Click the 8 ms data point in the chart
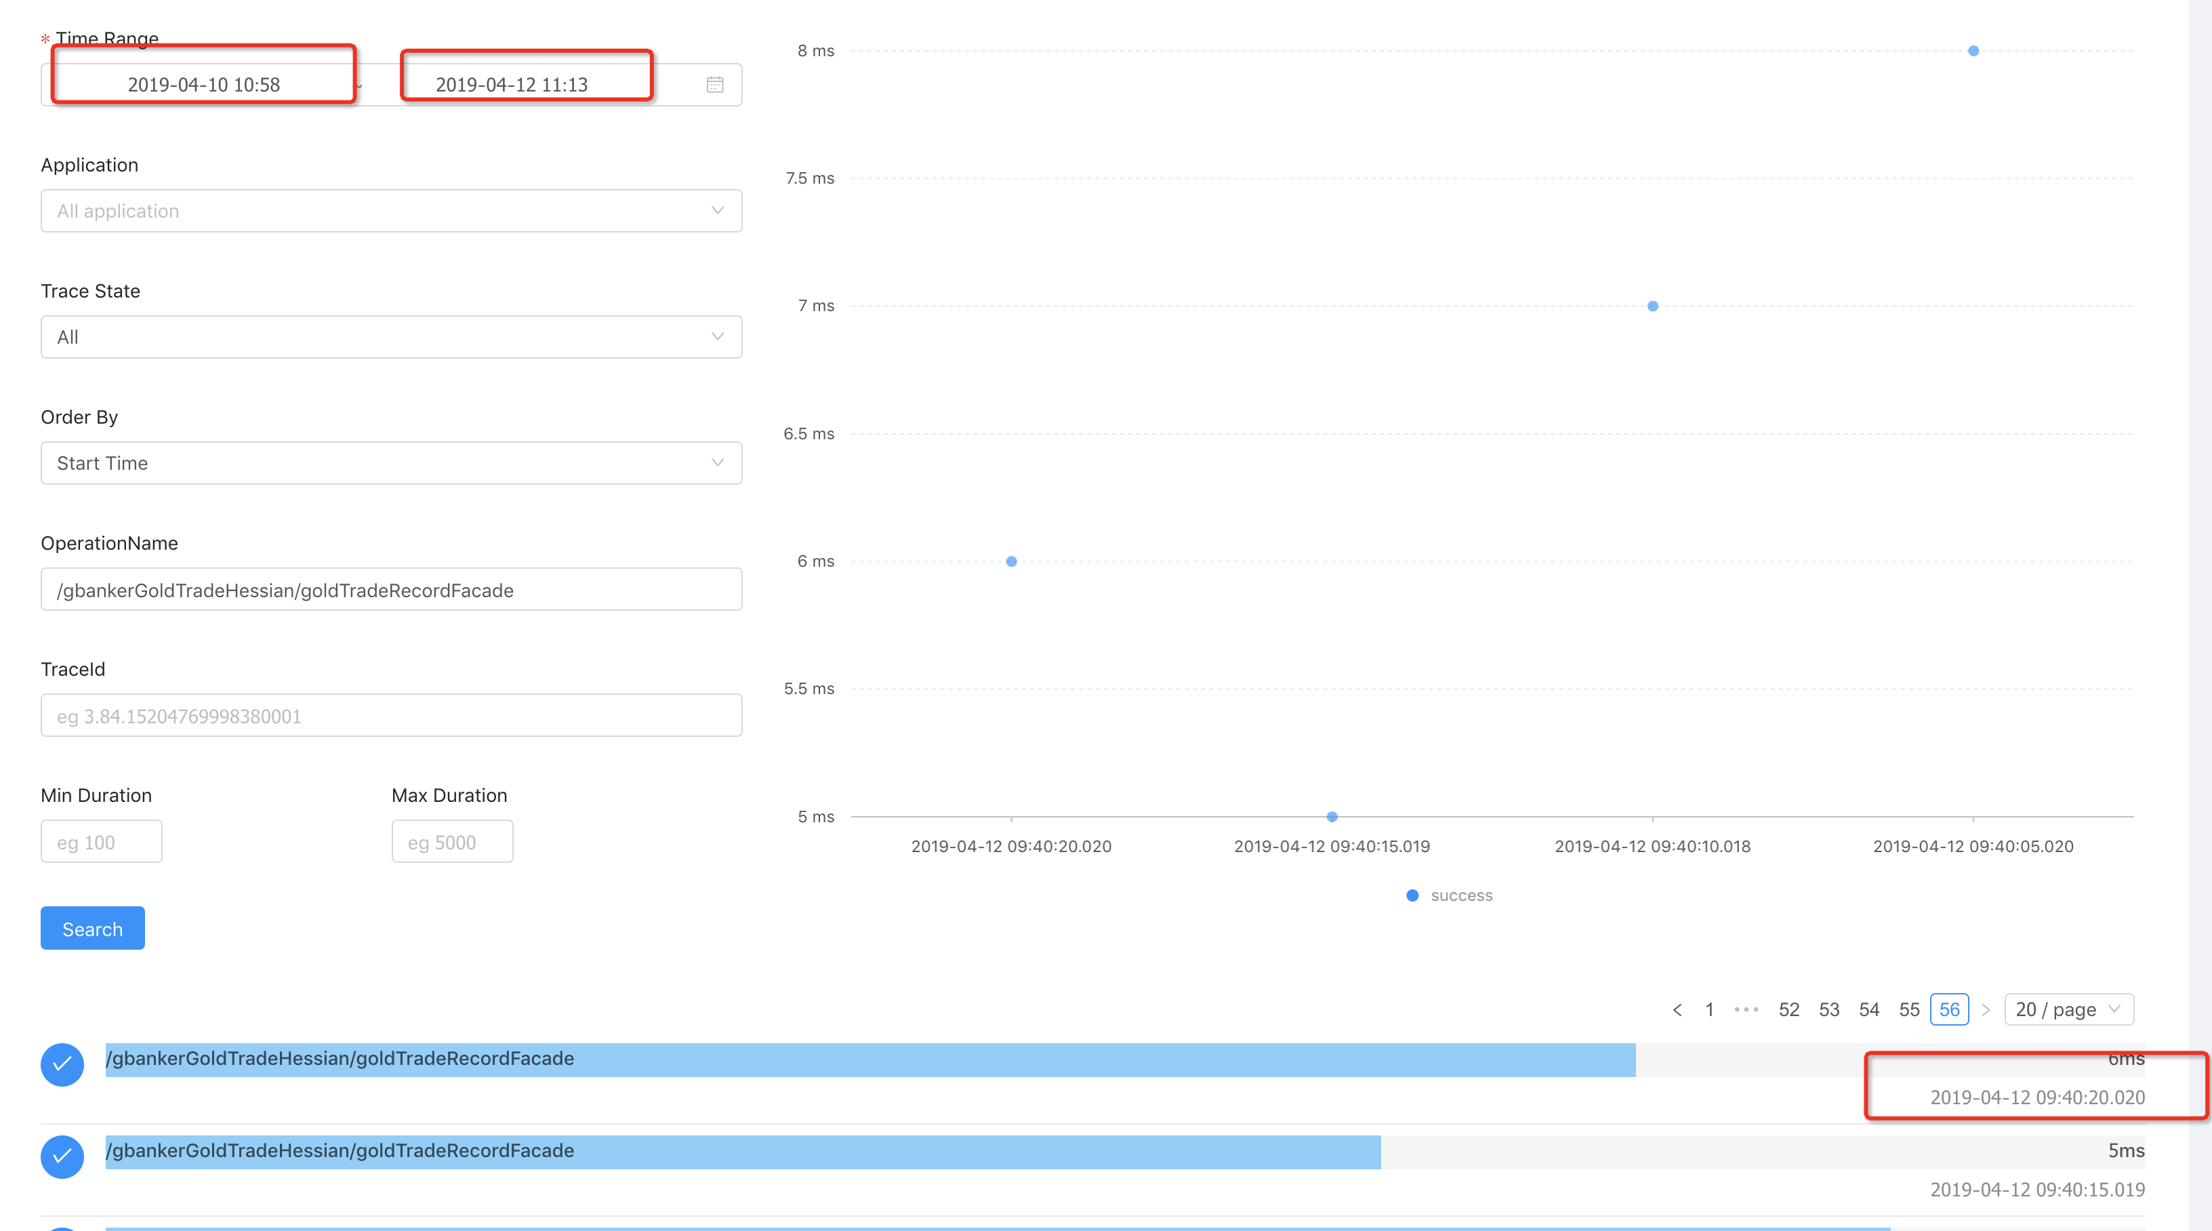Image resolution: width=2212 pixels, height=1231 pixels. click(x=1972, y=51)
